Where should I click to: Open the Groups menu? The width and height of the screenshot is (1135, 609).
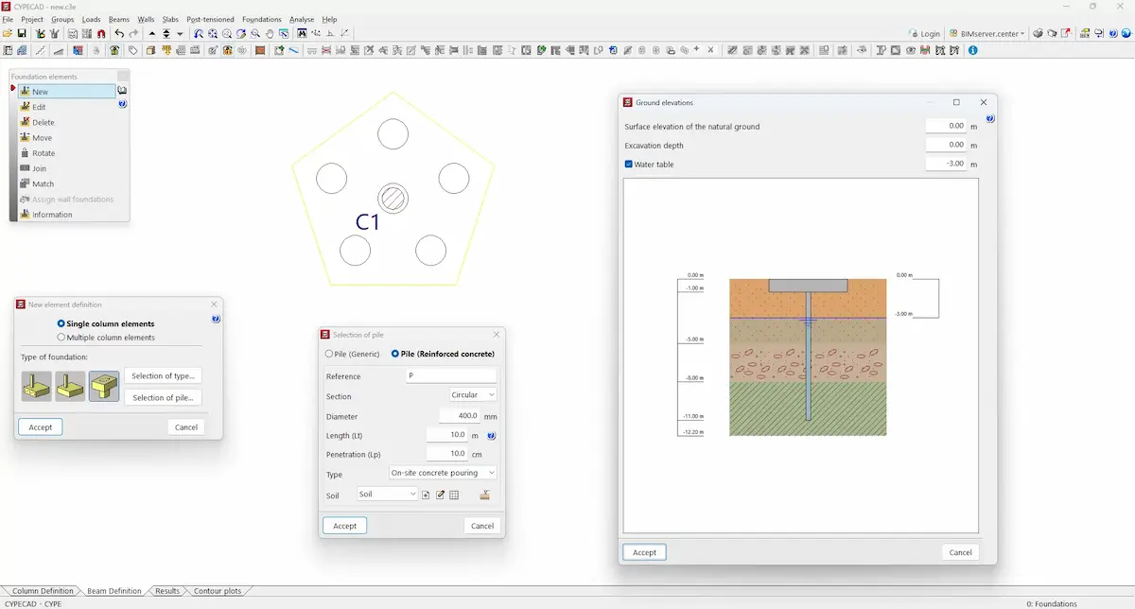pyautogui.click(x=62, y=19)
